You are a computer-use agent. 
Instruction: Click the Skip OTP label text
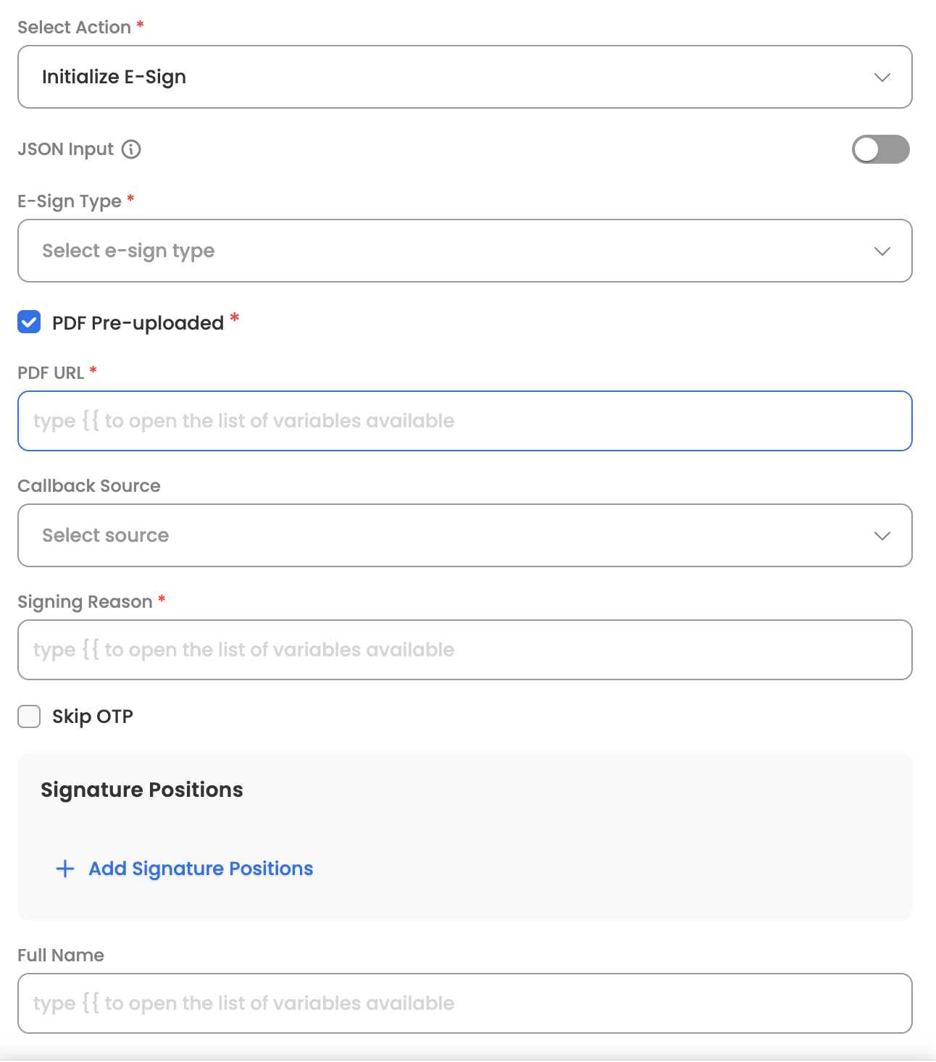click(x=93, y=716)
